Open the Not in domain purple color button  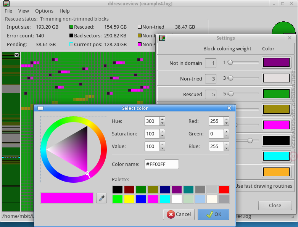click(x=276, y=62)
